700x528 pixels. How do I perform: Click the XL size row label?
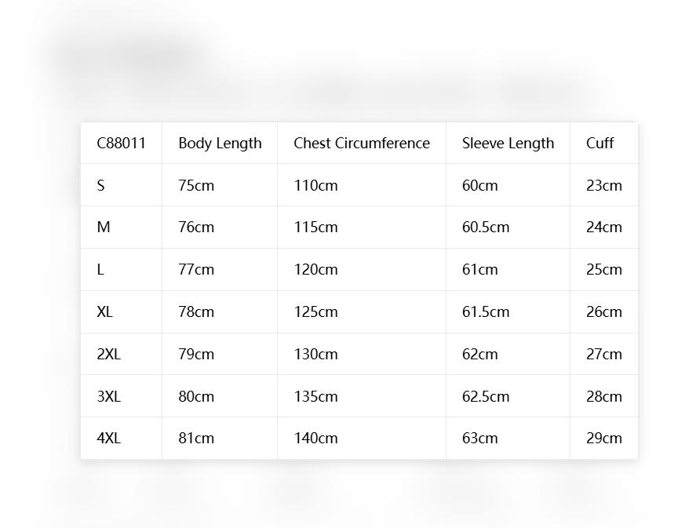[x=122, y=311]
